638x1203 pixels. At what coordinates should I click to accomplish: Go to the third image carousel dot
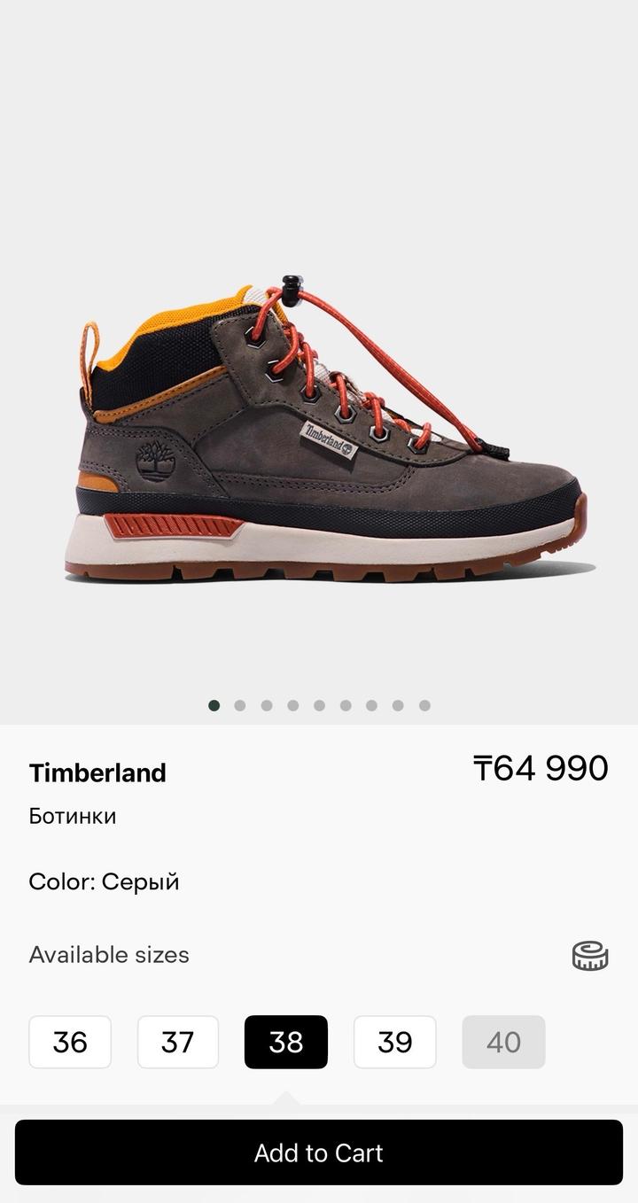click(267, 705)
